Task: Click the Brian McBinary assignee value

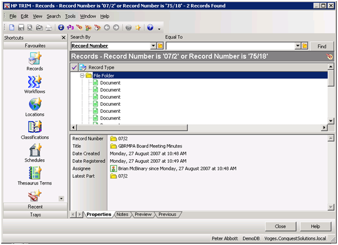Action: (x=177, y=169)
